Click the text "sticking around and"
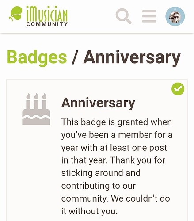Image resolution: width=194 pixels, height=221 pixels. click(101, 173)
